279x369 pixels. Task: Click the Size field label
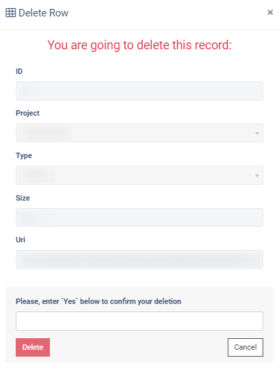(x=23, y=198)
